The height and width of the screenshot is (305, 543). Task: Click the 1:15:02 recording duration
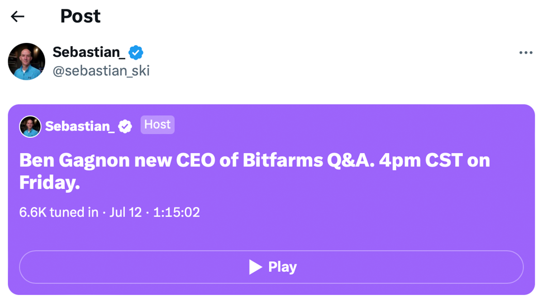[176, 212]
